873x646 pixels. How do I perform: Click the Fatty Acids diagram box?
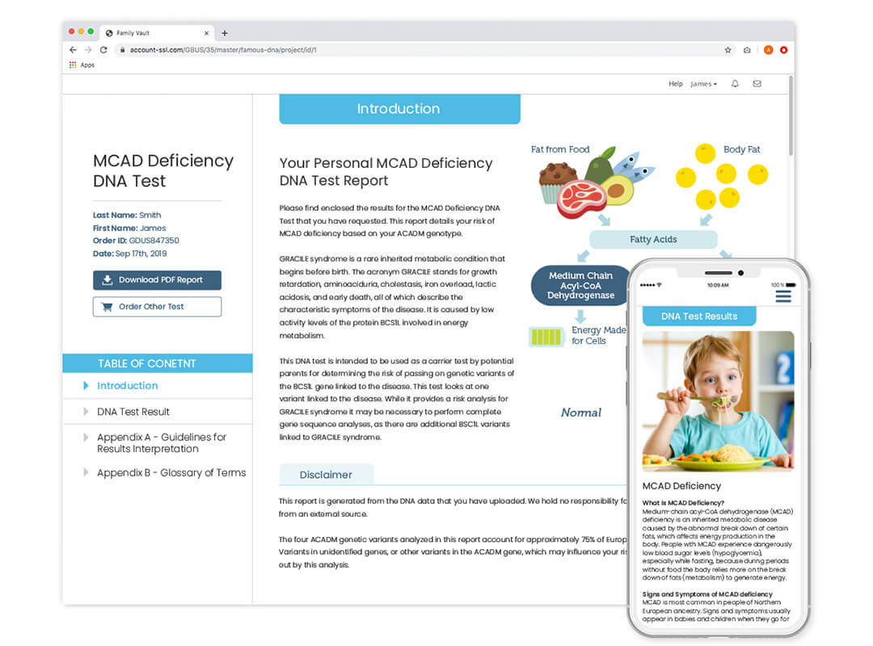pyautogui.click(x=653, y=239)
